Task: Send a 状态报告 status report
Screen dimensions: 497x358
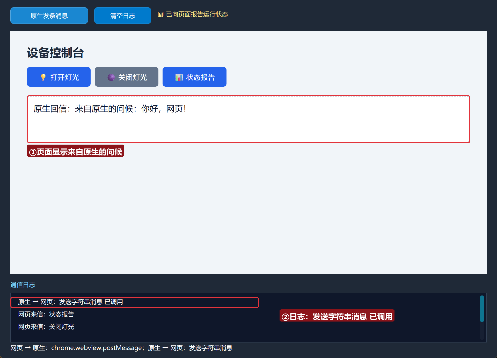Action: [194, 77]
